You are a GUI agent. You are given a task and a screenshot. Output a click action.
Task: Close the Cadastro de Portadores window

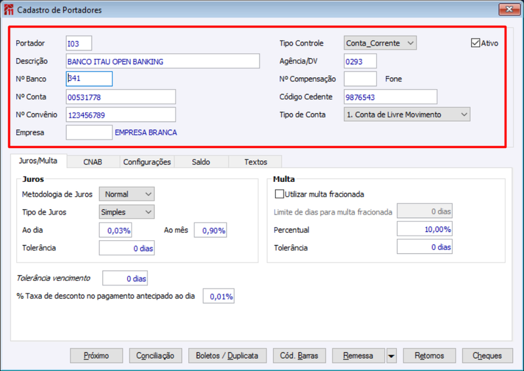pos(509,9)
